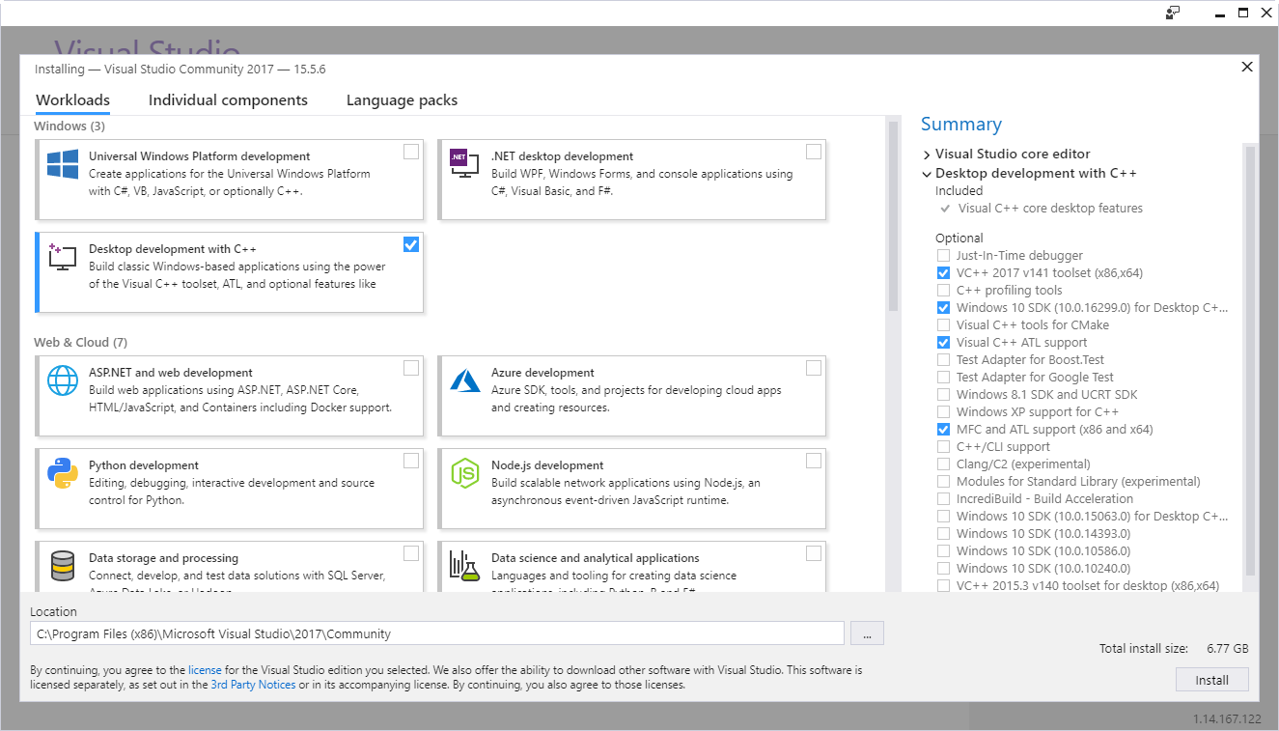Enable C++ profiling tools option

coord(943,291)
